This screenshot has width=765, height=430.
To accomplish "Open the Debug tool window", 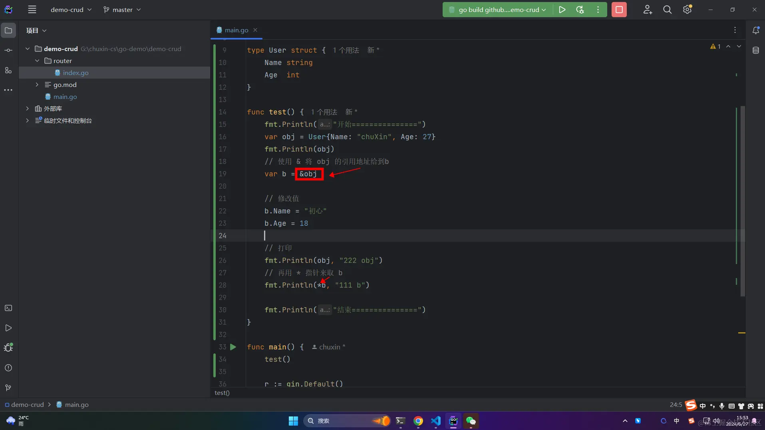I will (8, 347).
